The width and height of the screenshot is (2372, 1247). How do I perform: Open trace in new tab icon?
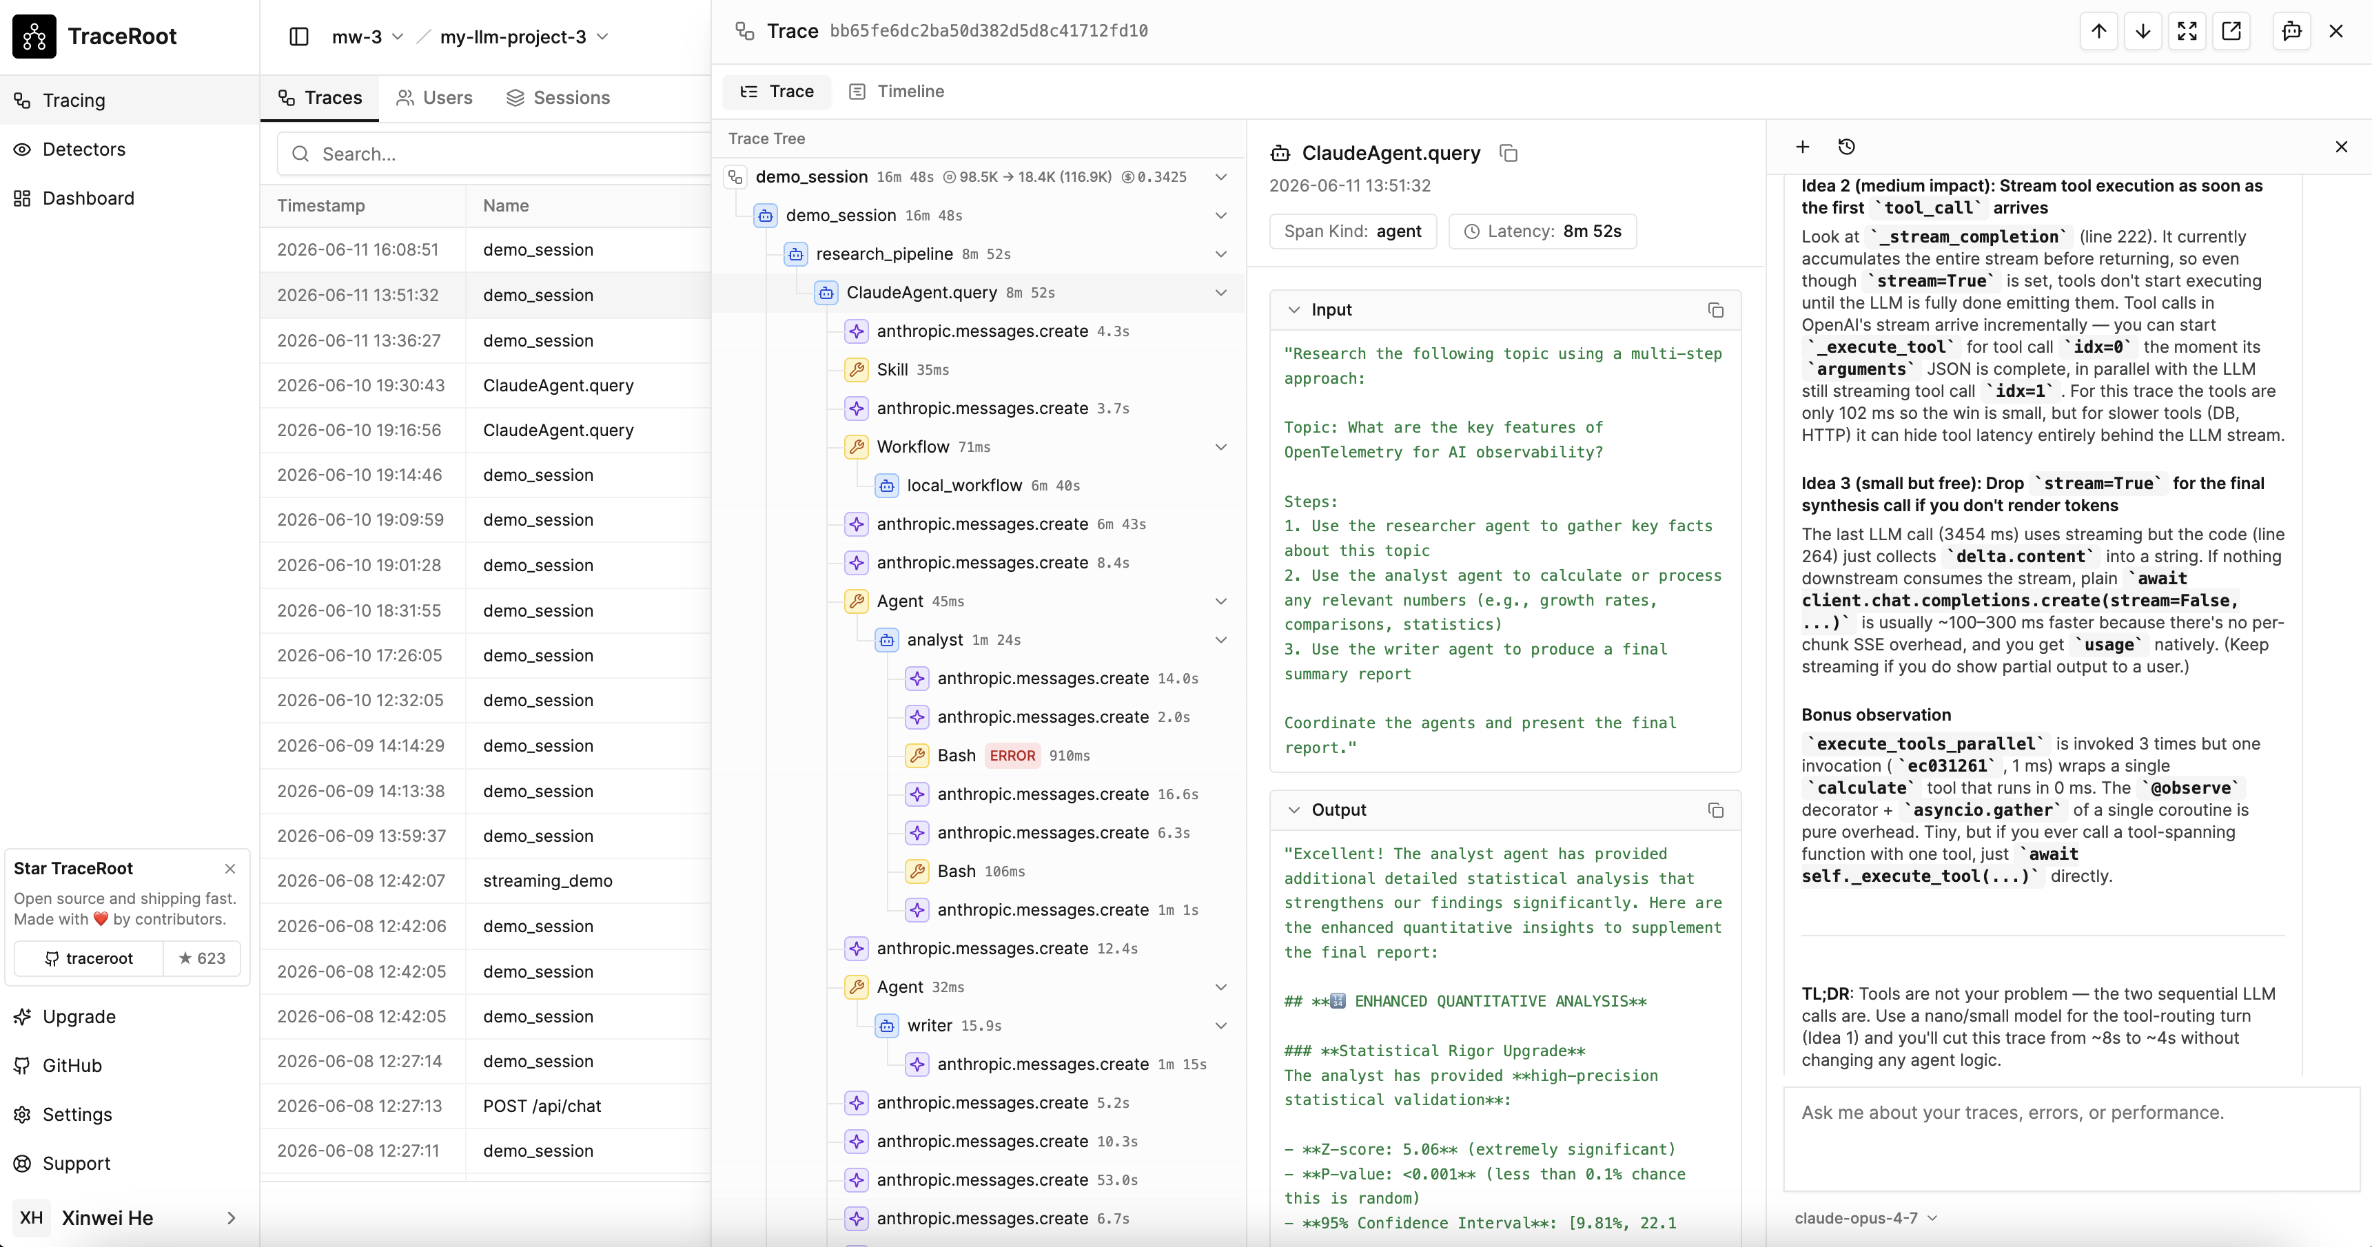click(2231, 31)
